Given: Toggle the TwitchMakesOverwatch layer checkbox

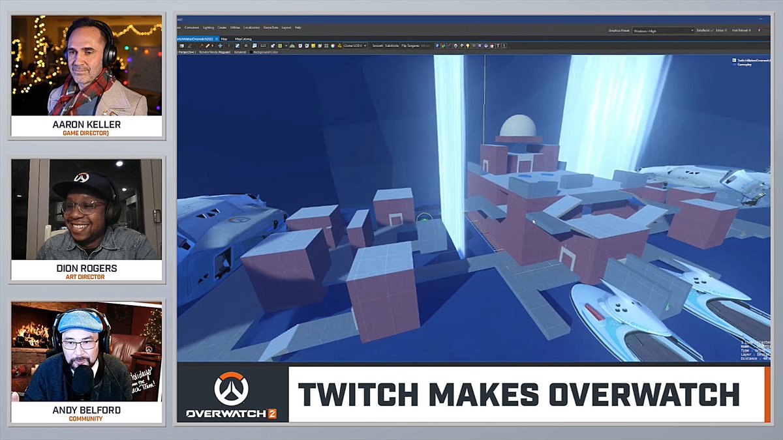Looking at the screenshot, I should 735,59.
